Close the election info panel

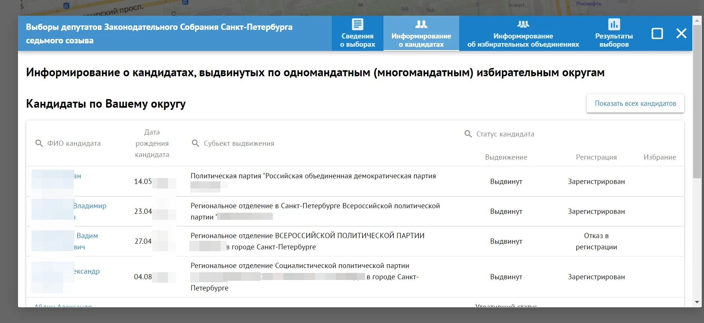tap(681, 33)
